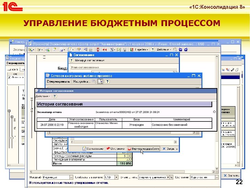
Task: Click Настройка in Сетевая диаграмма window
Action: coord(81,81)
